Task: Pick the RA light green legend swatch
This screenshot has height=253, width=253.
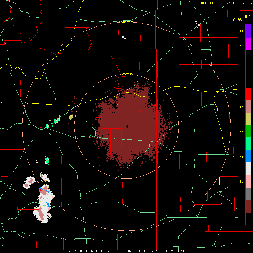Action: pos(248,144)
